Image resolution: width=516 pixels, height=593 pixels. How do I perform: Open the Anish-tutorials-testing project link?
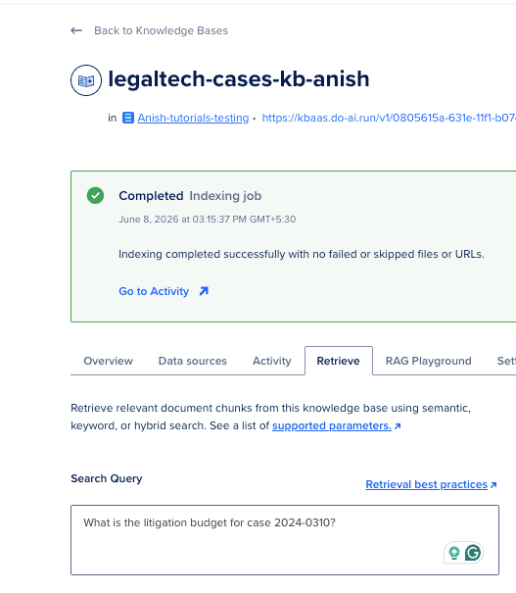pos(193,118)
